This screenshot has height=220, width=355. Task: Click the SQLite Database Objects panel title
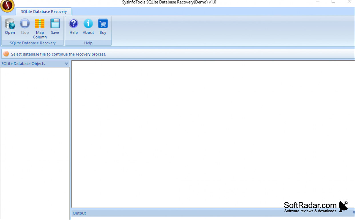point(23,64)
